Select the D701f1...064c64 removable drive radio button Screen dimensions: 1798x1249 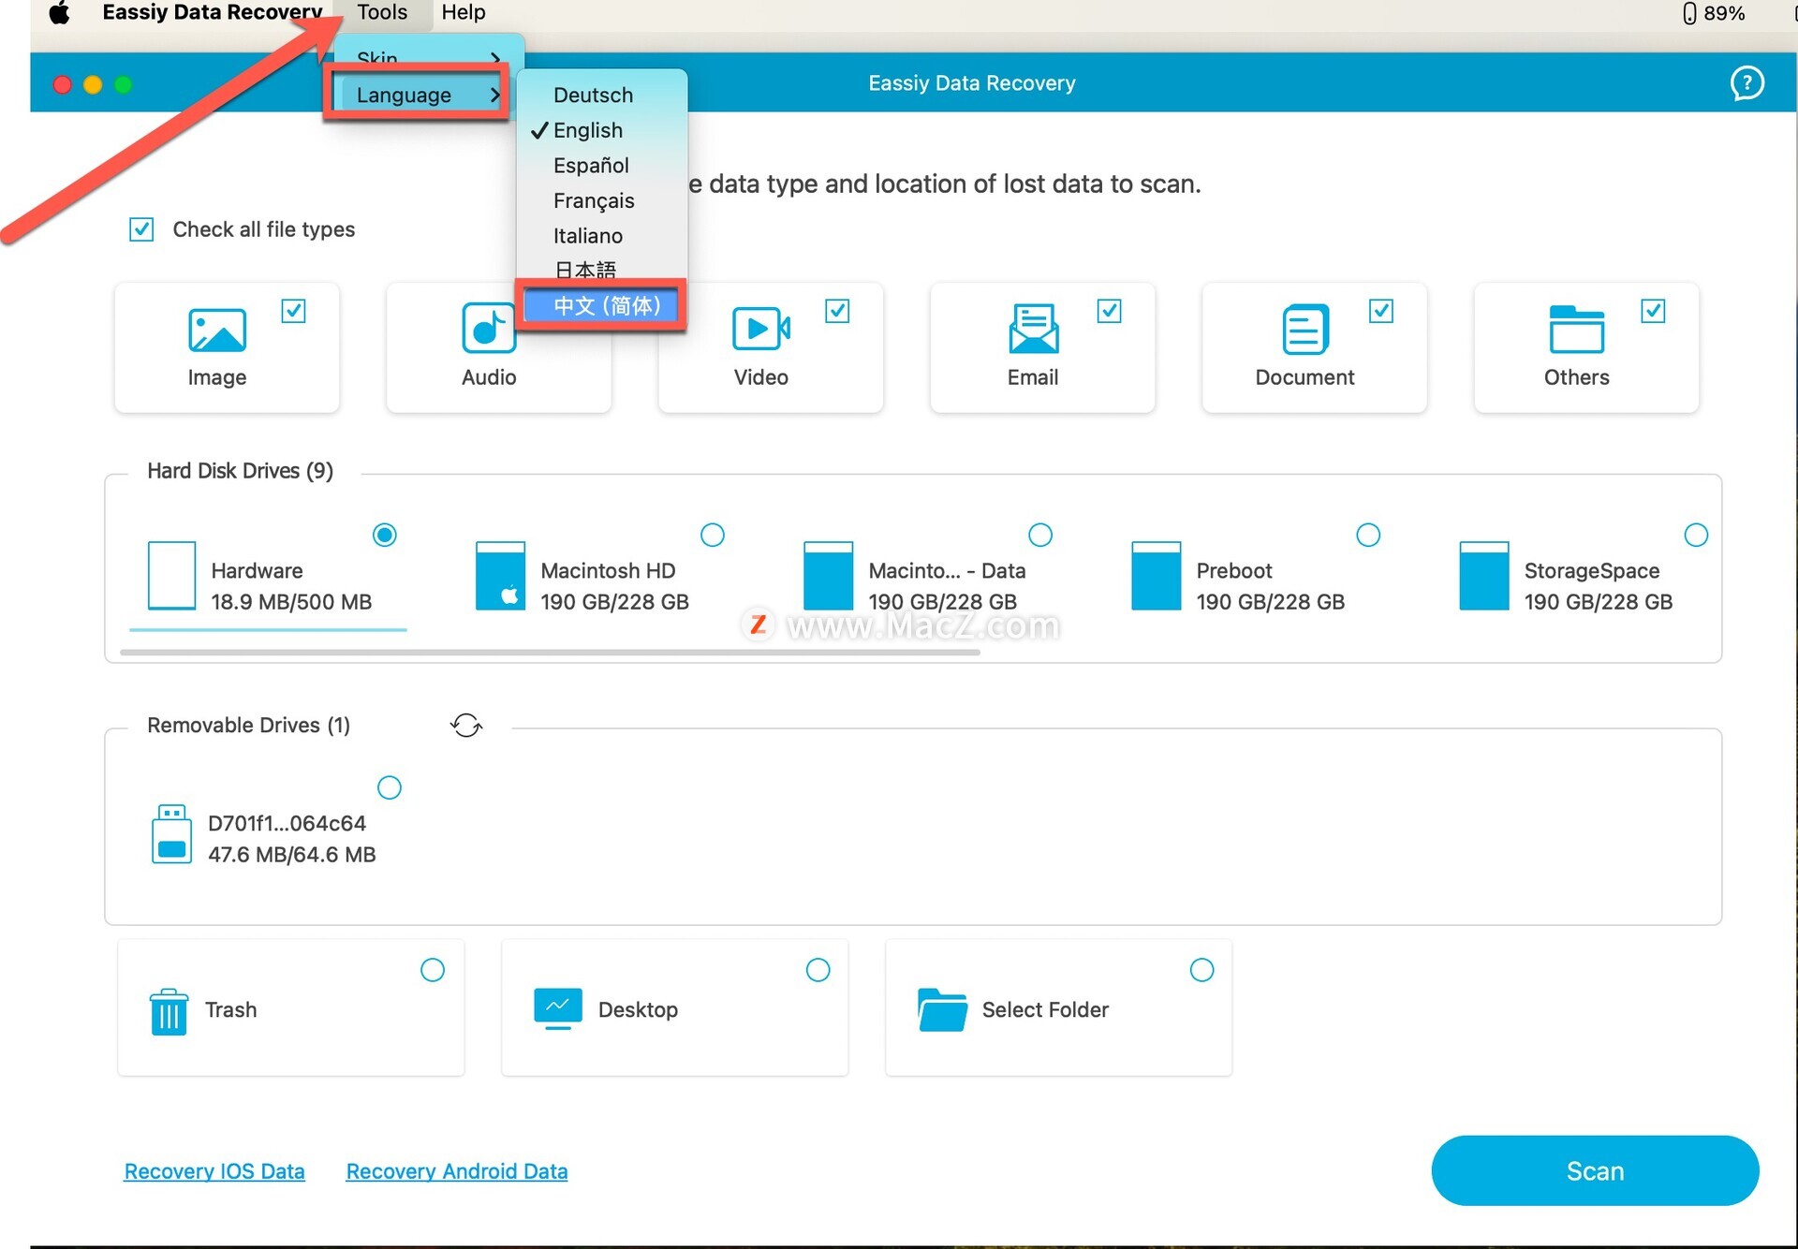click(x=389, y=787)
